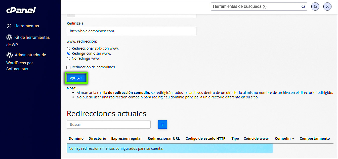Click the Código de estado HTTP header
The width and height of the screenshot is (338, 159).
[205, 138]
